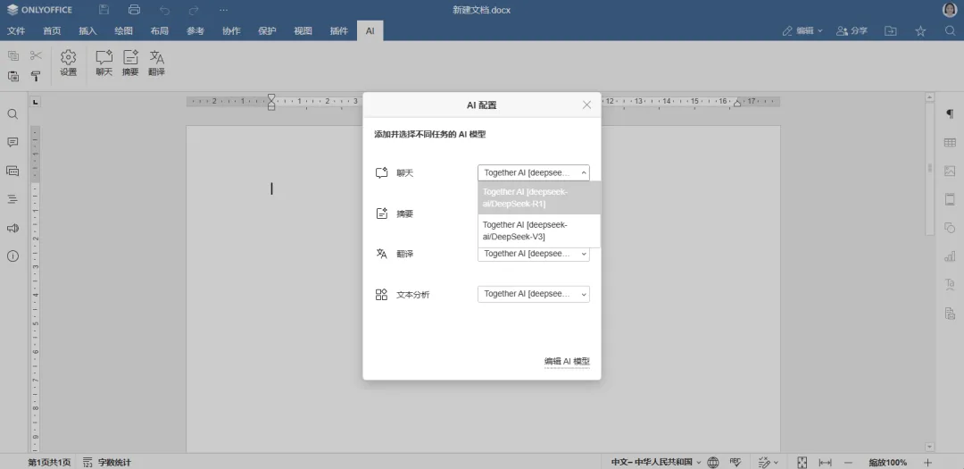Toggle spell checking in status bar

735,462
